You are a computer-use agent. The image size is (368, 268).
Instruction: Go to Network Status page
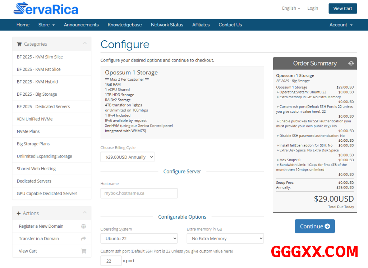(167, 25)
